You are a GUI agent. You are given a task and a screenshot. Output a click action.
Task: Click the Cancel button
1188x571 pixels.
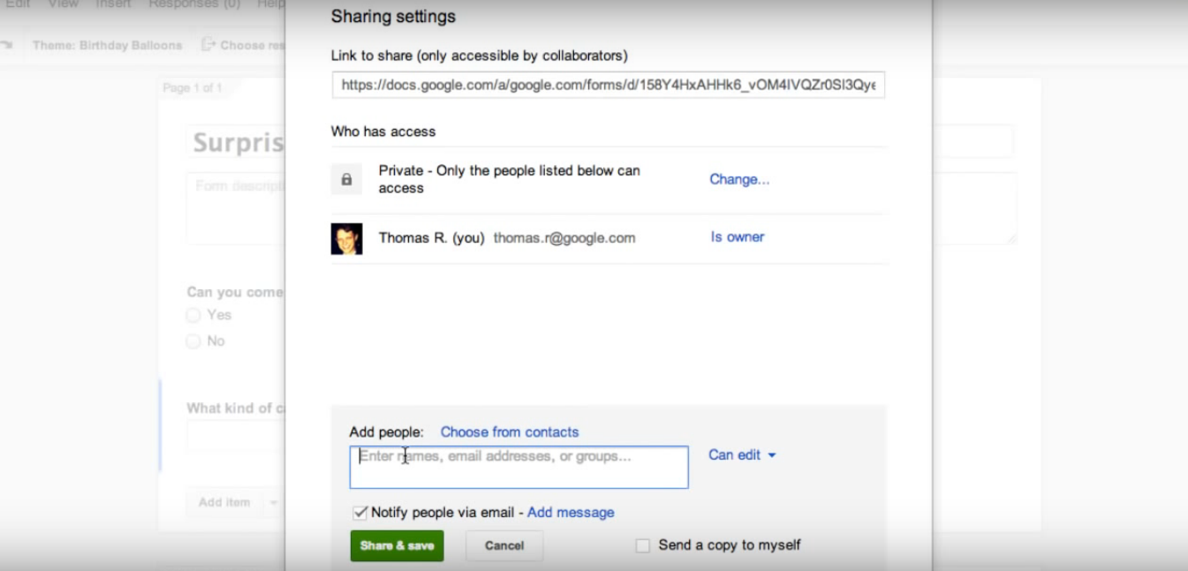503,545
